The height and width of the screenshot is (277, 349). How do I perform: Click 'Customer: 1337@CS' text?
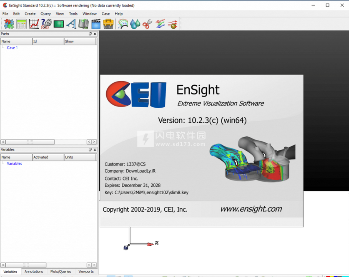point(125,164)
